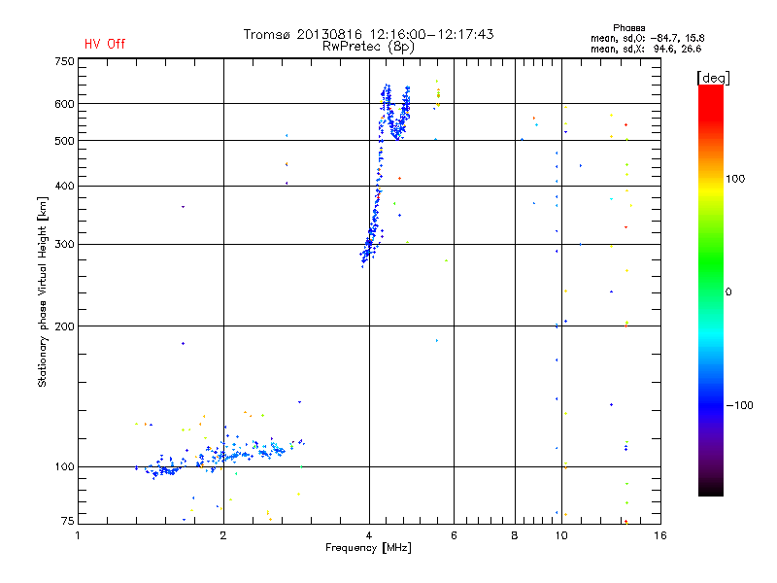Click the '75' height tick label
The height and width of the screenshot is (583, 777).
point(67,521)
